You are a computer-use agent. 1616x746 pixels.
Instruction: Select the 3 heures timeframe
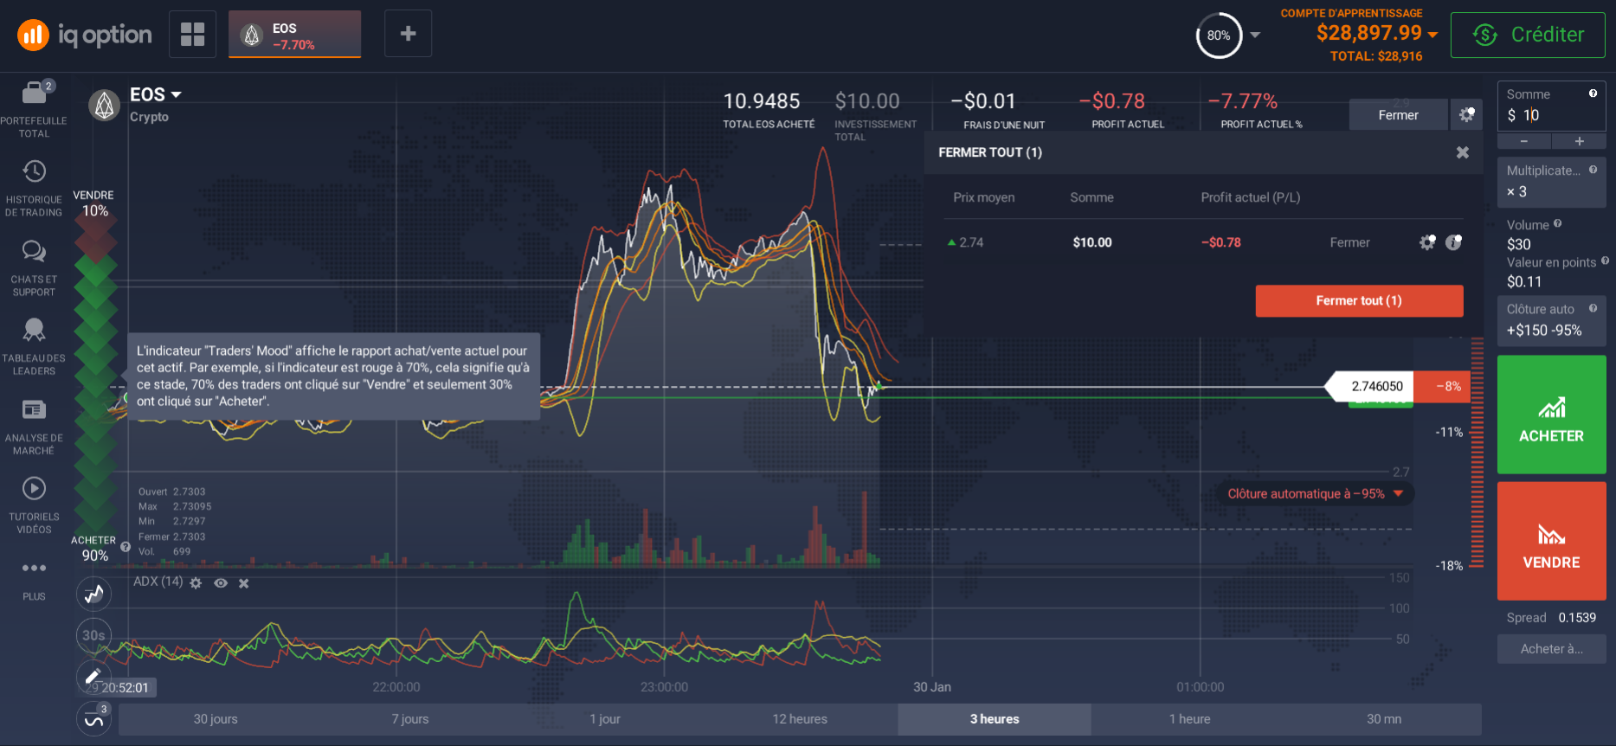point(995,719)
